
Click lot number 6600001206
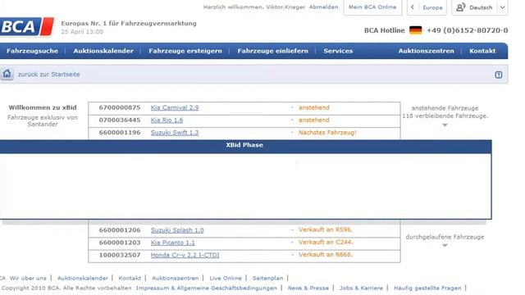[120, 230]
